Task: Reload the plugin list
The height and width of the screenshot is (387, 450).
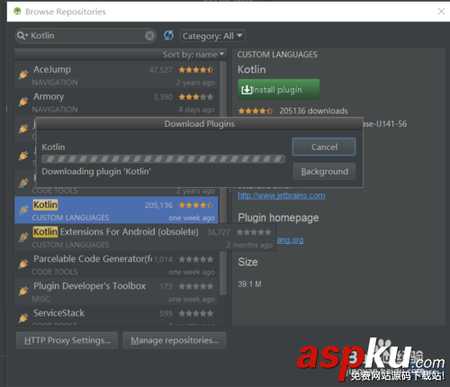Action: 168,36
